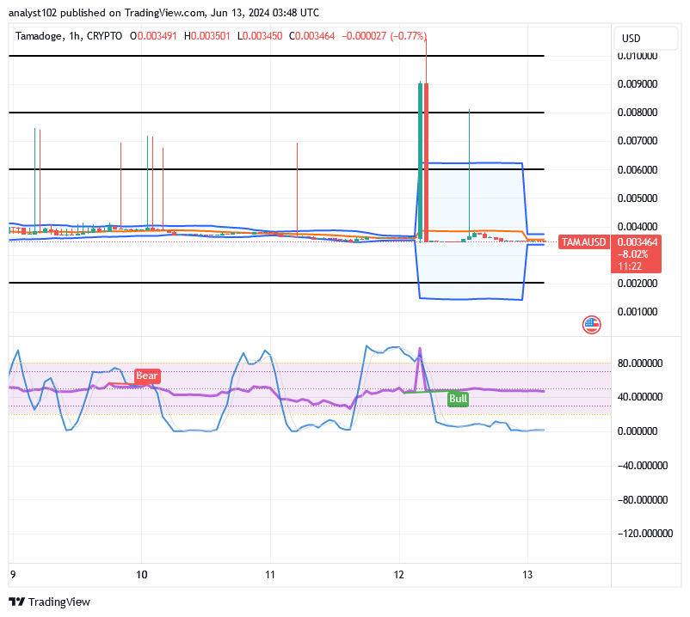Click the 0.001000 price axis label
The image size is (690, 617).
[x=638, y=312]
